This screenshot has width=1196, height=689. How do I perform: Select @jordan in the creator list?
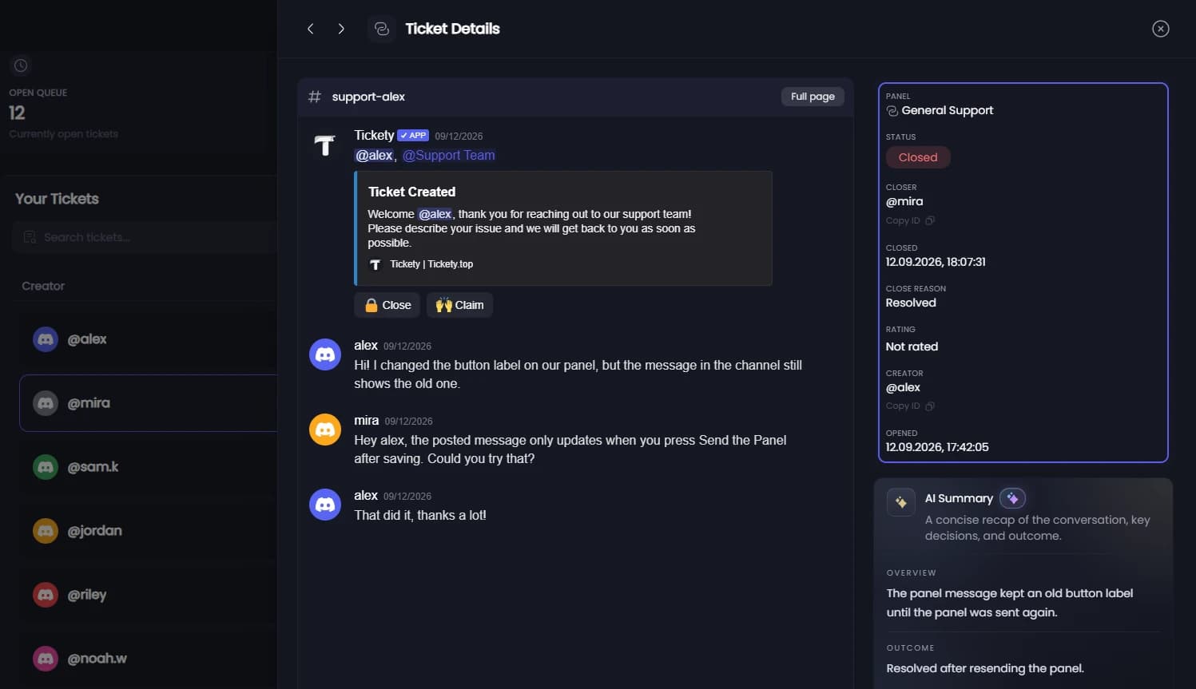[149, 531]
